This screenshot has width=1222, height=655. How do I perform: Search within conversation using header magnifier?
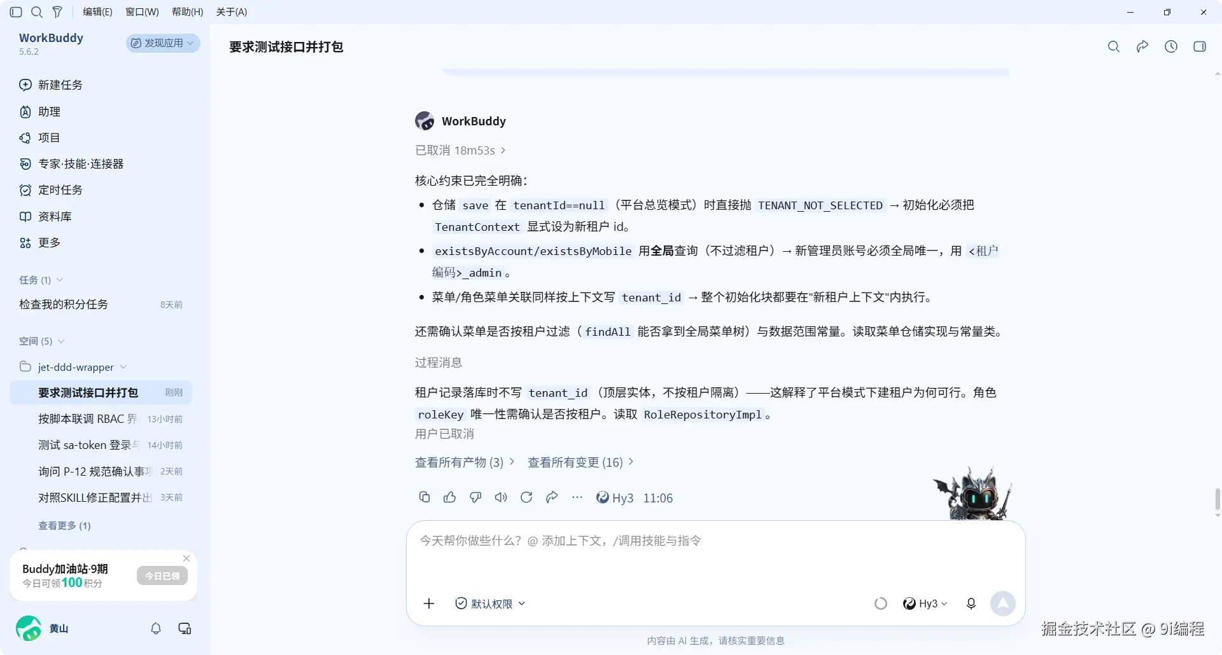tap(1114, 46)
